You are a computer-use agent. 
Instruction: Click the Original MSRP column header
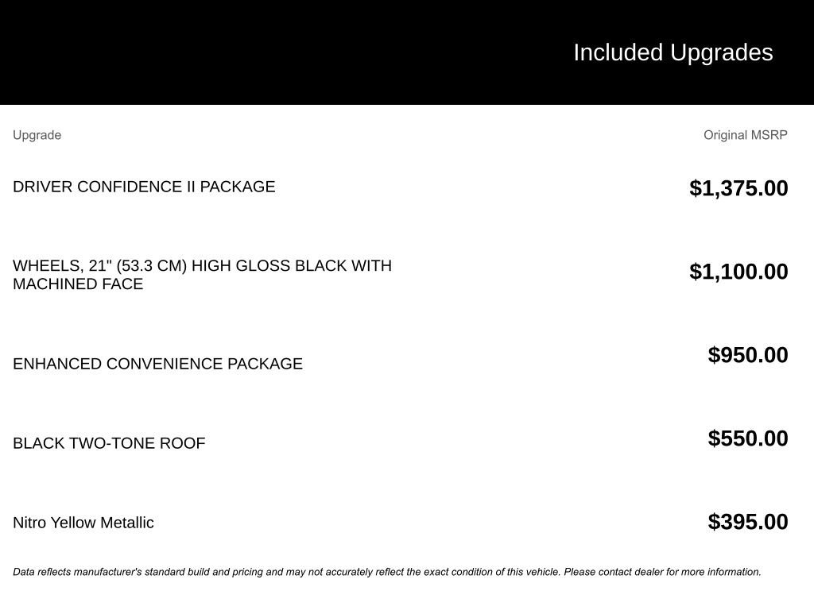point(745,135)
